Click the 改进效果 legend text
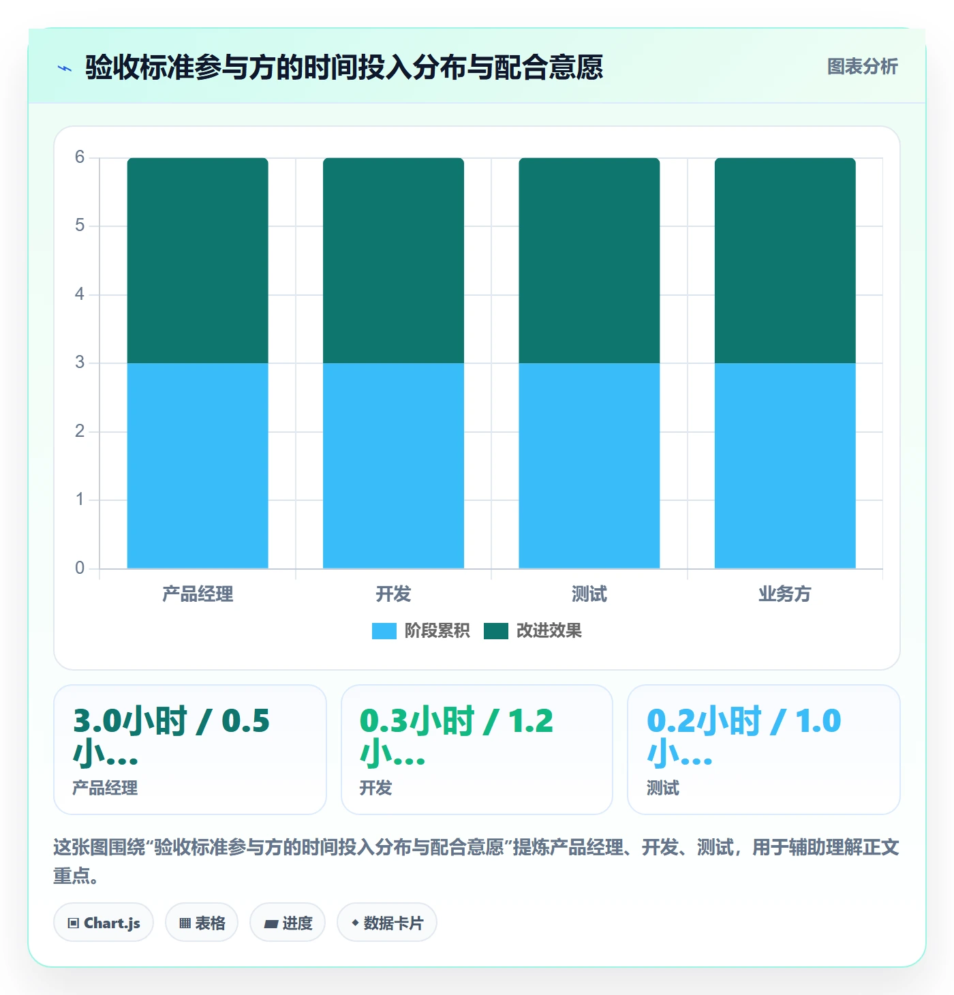The height and width of the screenshot is (995, 954). point(549,631)
